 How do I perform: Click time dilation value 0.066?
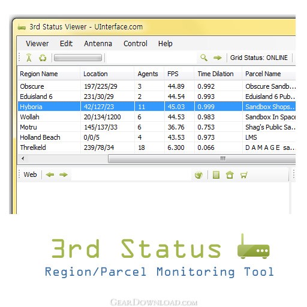(206, 148)
